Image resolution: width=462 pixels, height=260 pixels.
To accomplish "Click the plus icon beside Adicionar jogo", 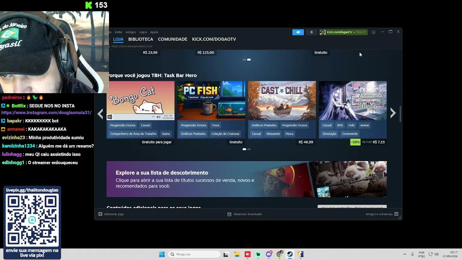I will (x=100, y=214).
